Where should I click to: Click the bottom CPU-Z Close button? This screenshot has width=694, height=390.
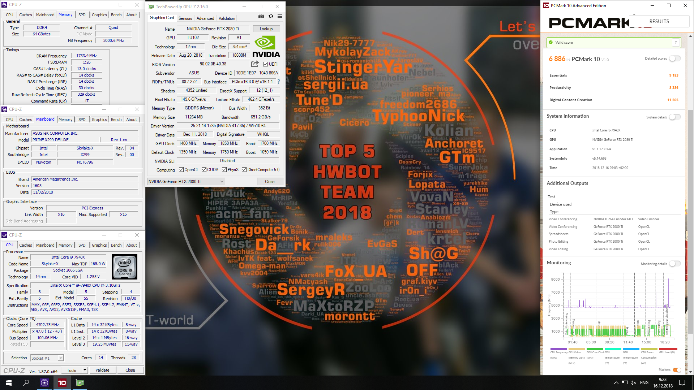[130, 370]
